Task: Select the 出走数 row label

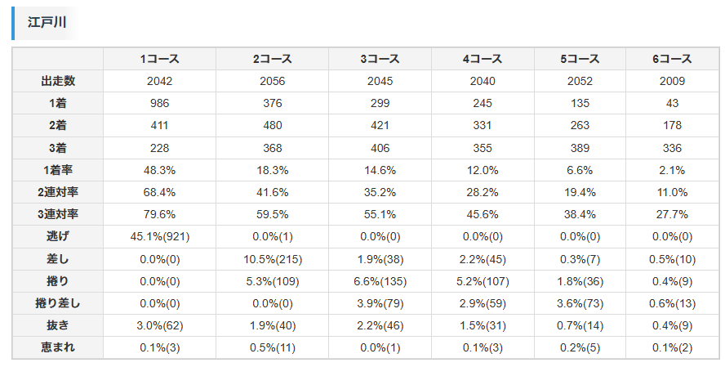Action: tap(58, 81)
